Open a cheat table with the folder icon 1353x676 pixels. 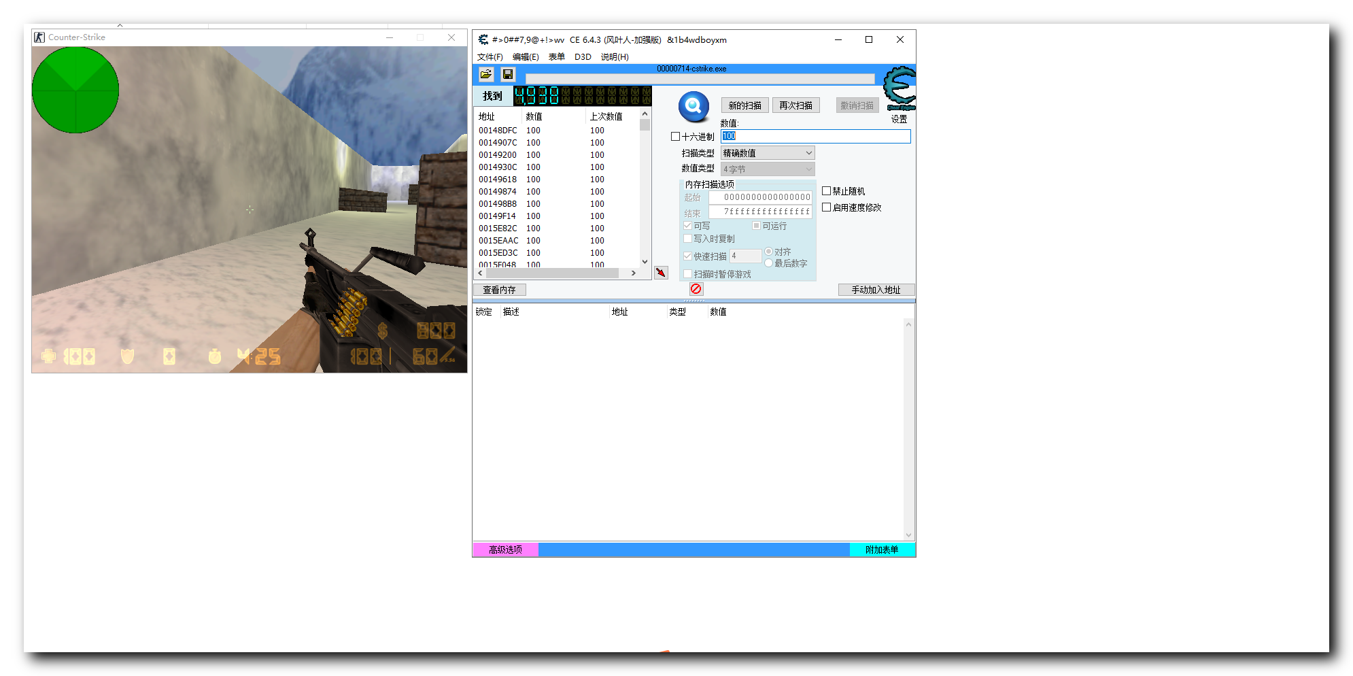486,74
